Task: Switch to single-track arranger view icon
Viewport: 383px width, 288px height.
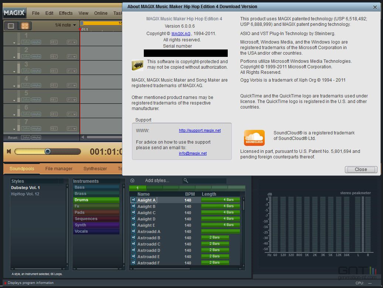Action: tap(11, 25)
